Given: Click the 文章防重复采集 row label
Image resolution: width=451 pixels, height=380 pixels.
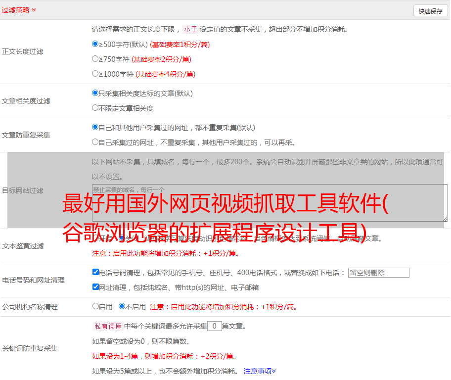Looking at the screenshot, I should 26,135.
